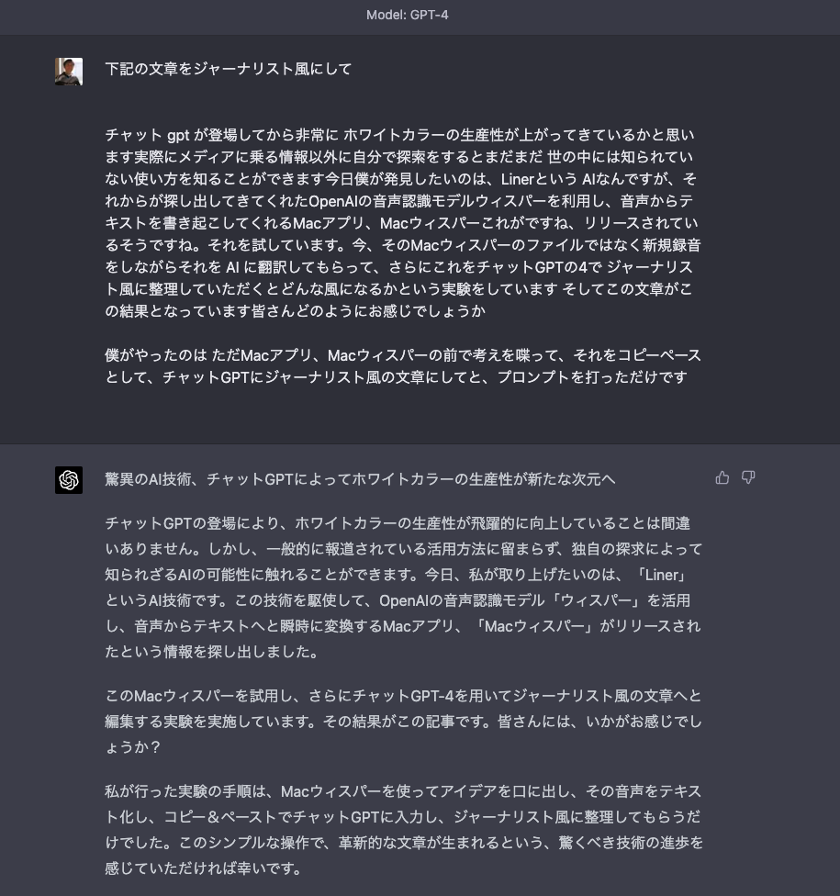Click the user profile photo avatar
The width and height of the screenshot is (840, 896).
(x=69, y=72)
